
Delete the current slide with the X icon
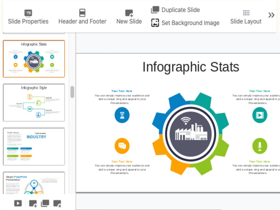click(57, 203)
